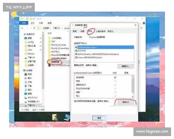Switch to the 常规 tab

coord(75,31)
